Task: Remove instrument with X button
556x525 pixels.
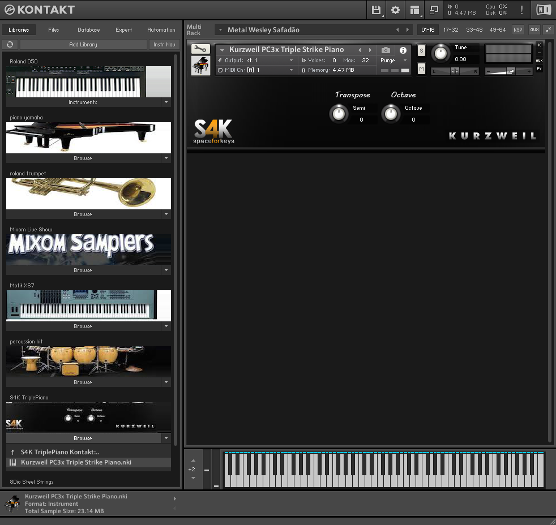Action: pos(539,45)
